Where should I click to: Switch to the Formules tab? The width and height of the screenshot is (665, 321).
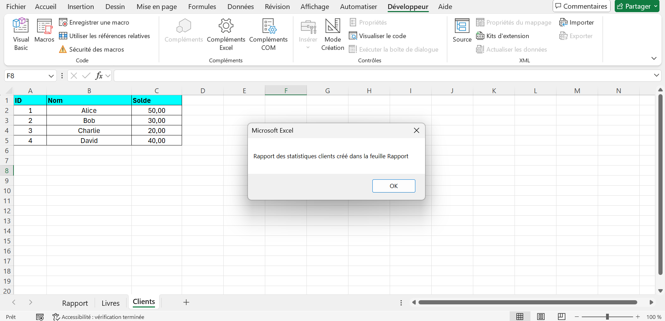pos(202,7)
